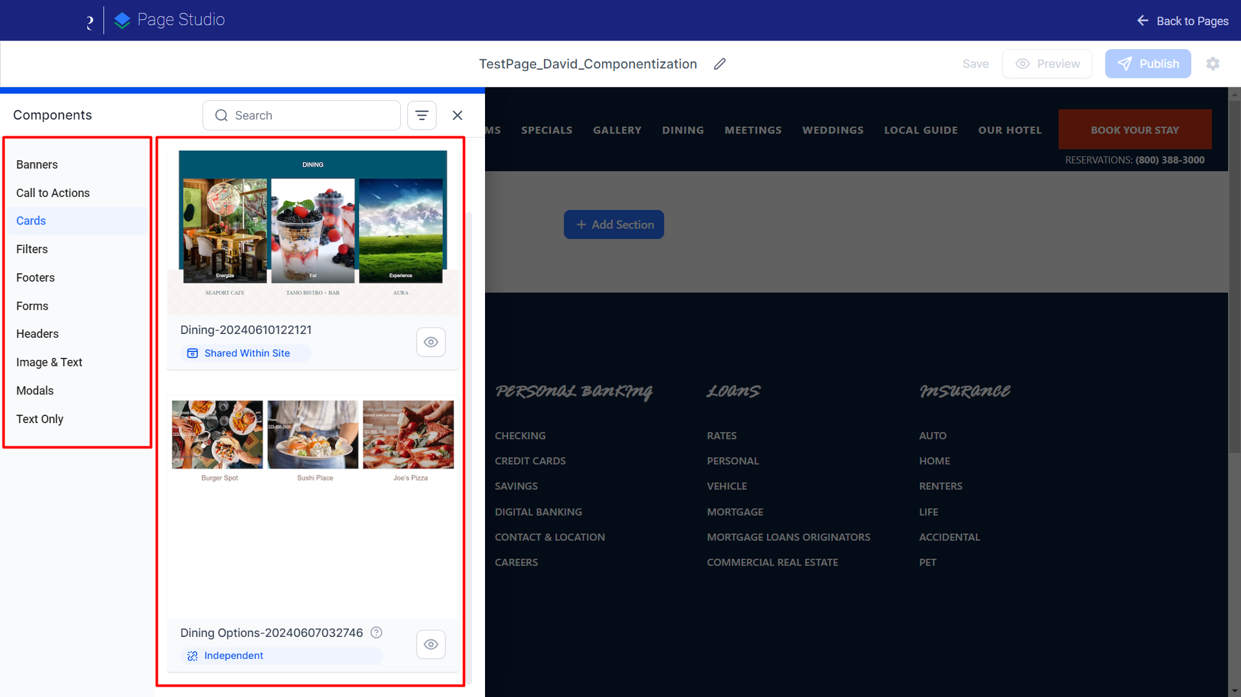This screenshot has width=1241, height=697.
Task: Click the SAVINGS footer link
Action: pyautogui.click(x=516, y=486)
